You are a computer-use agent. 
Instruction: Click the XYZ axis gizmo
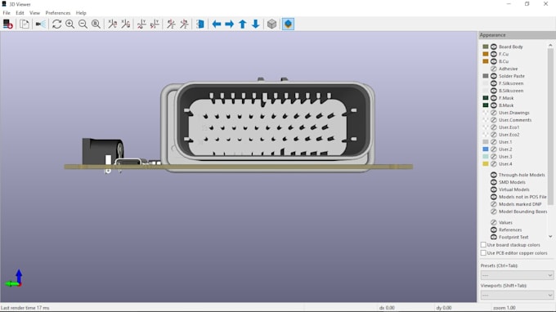click(14, 279)
